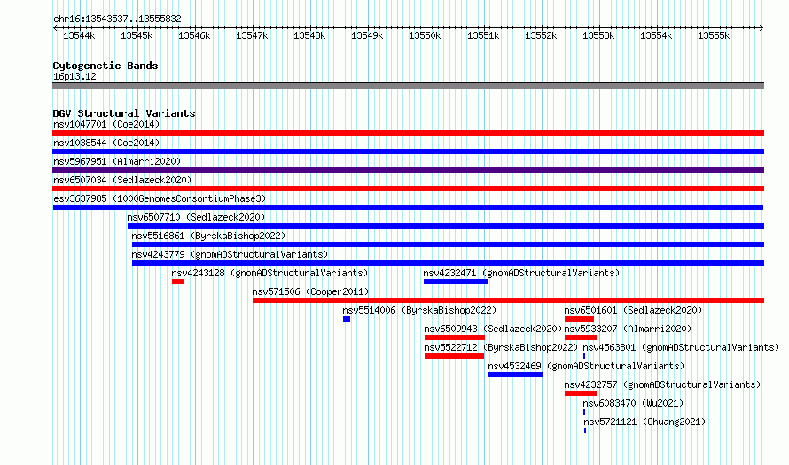Click the red nsv5522712 variant bar
The height and width of the screenshot is (465, 789).
455,356
